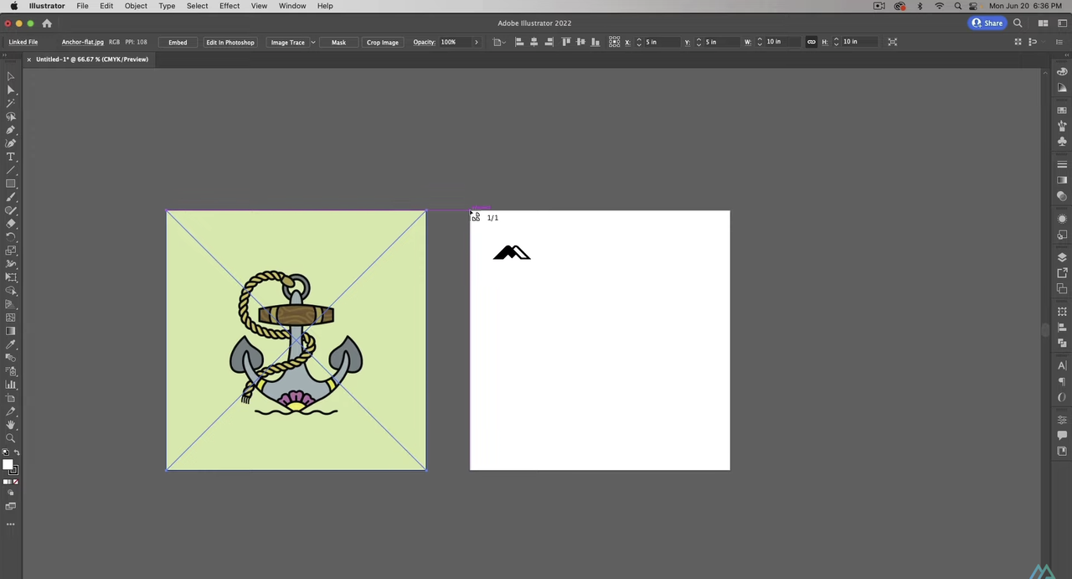Expand the Opacity slider arrow
The image size is (1072, 579).
(476, 42)
